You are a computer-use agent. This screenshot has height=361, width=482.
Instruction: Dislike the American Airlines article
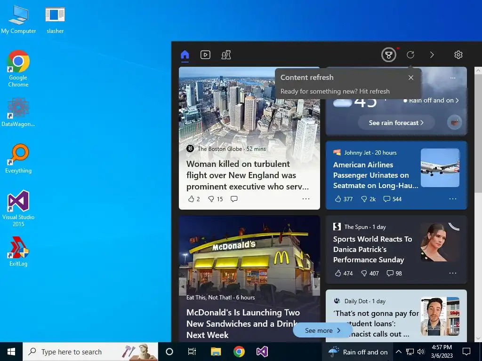tap(368, 199)
